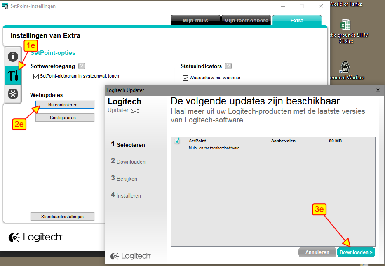Viewport: 385px width, 266px height.
Task: Click the Configureren button
Action: [65, 118]
